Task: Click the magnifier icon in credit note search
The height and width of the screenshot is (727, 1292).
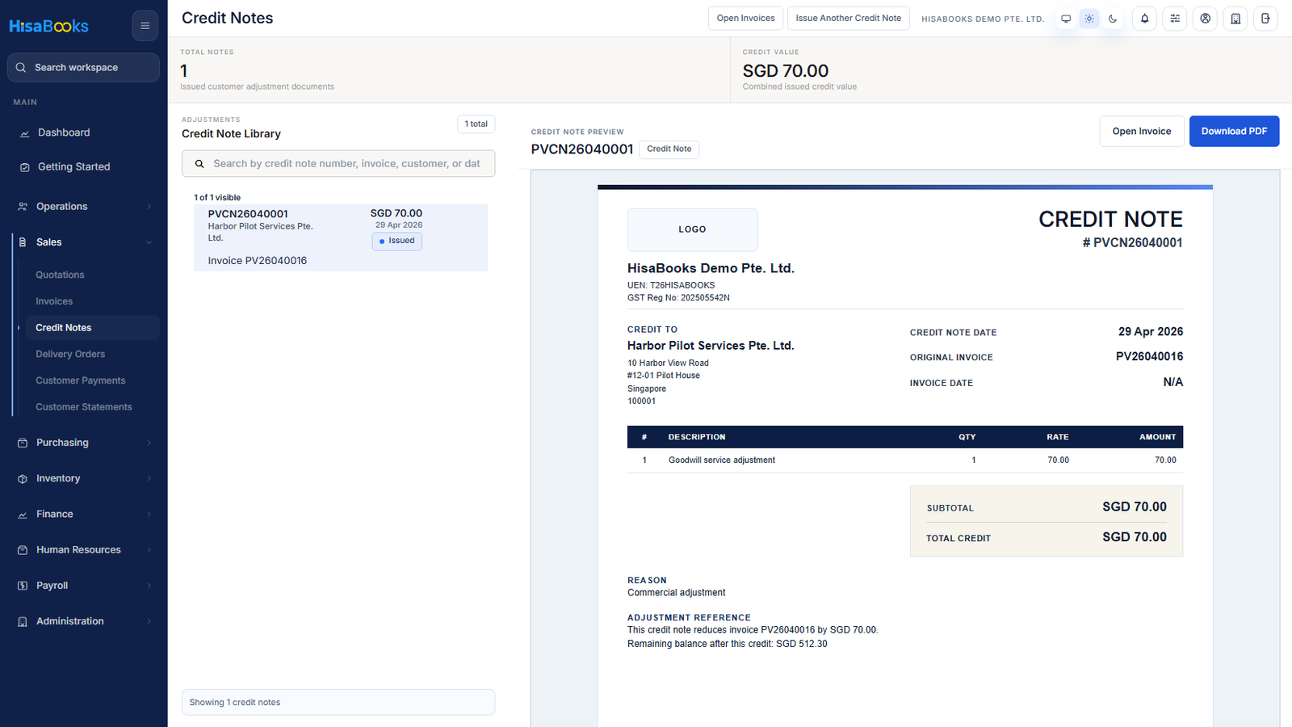Action: pyautogui.click(x=199, y=164)
